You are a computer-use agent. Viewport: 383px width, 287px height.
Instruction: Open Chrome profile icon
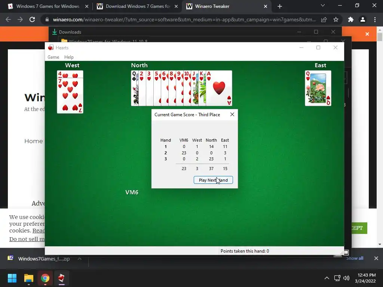point(363,19)
